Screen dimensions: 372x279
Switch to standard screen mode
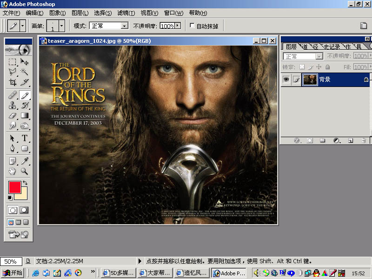tap(11, 222)
